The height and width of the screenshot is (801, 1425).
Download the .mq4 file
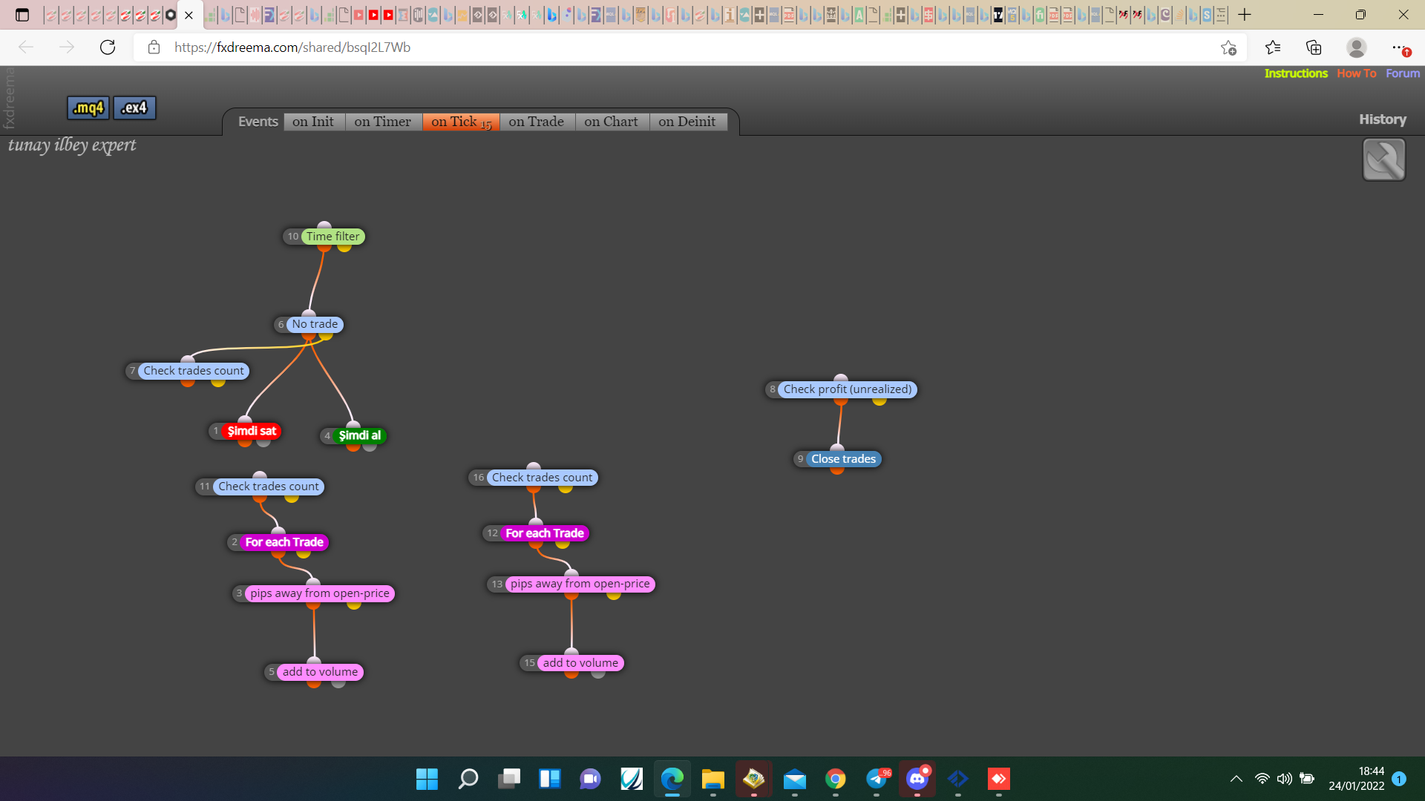coord(88,108)
